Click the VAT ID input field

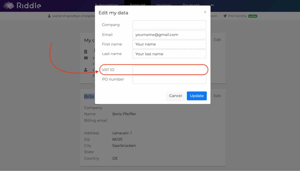pos(169,70)
